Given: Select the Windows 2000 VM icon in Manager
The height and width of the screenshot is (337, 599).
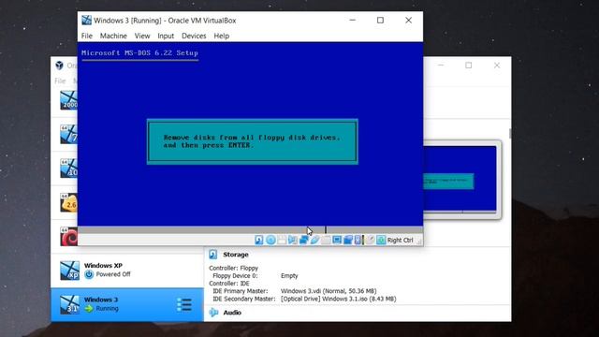Looking at the screenshot, I should 68,100.
